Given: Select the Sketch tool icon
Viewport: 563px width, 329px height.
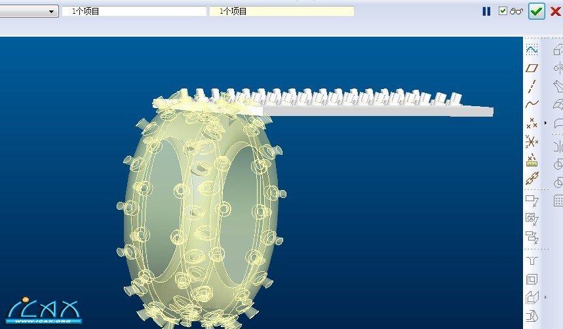Looking at the screenshot, I should 532,49.
